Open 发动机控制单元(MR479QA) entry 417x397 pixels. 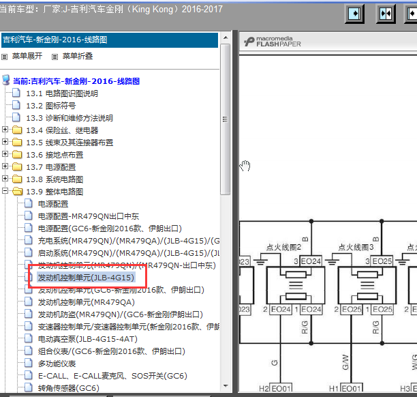point(87,302)
